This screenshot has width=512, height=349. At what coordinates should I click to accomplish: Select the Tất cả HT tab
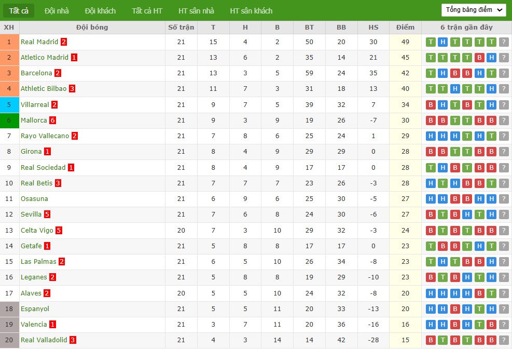click(147, 11)
